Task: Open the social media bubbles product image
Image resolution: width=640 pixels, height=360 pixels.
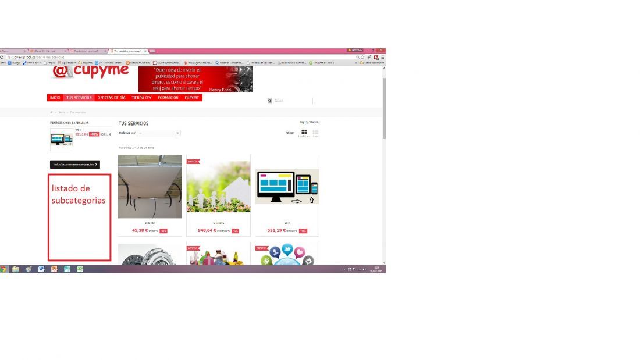Action: (x=287, y=255)
